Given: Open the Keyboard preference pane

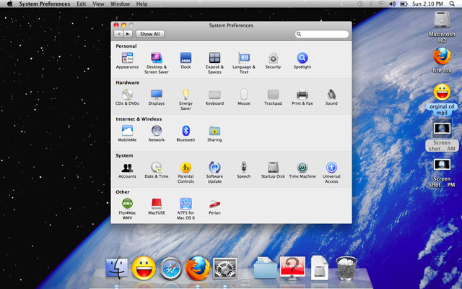Looking at the screenshot, I should pos(214,97).
